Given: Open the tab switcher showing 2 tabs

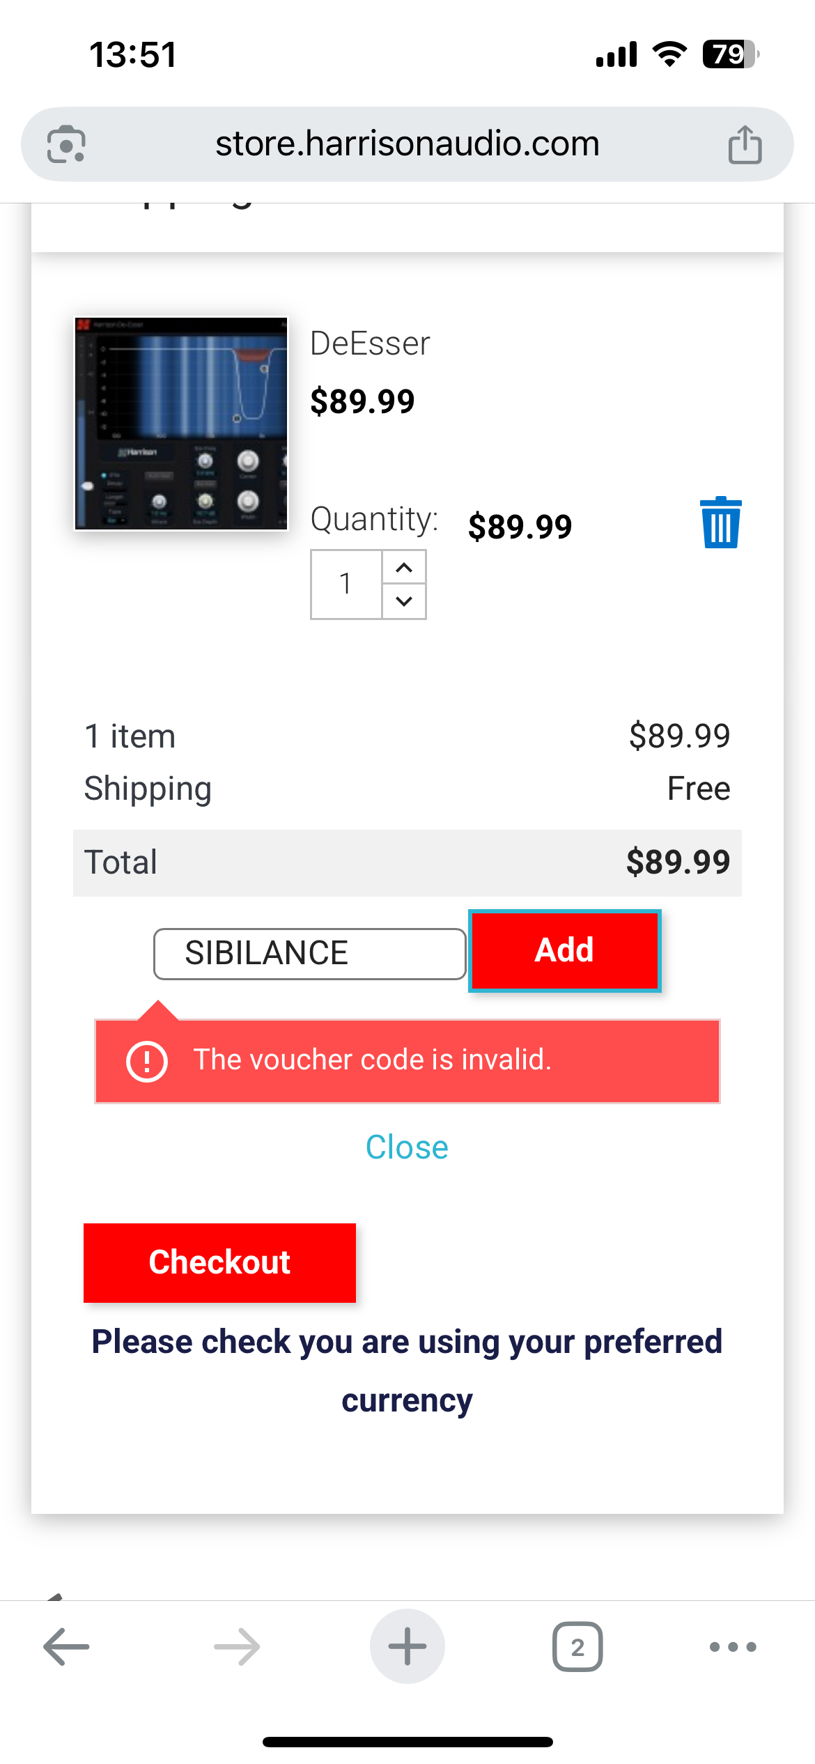Looking at the screenshot, I should pos(577,1647).
